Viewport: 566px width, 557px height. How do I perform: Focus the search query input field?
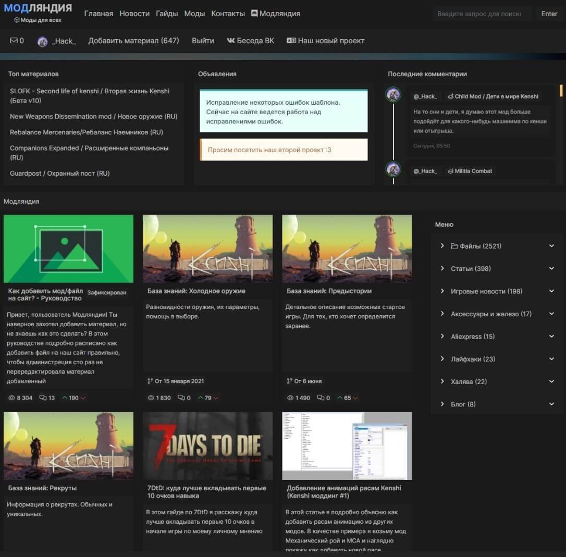click(x=479, y=14)
